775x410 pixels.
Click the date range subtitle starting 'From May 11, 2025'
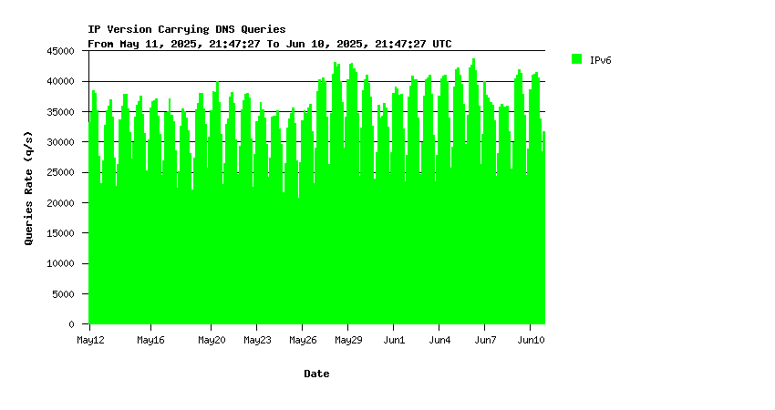click(269, 44)
